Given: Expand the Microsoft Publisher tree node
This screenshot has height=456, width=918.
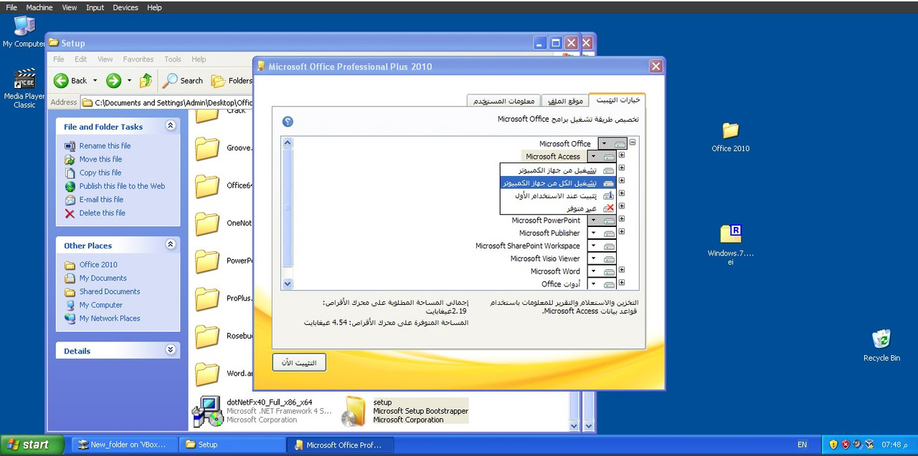Looking at the screenshot, I should point(622,232).
